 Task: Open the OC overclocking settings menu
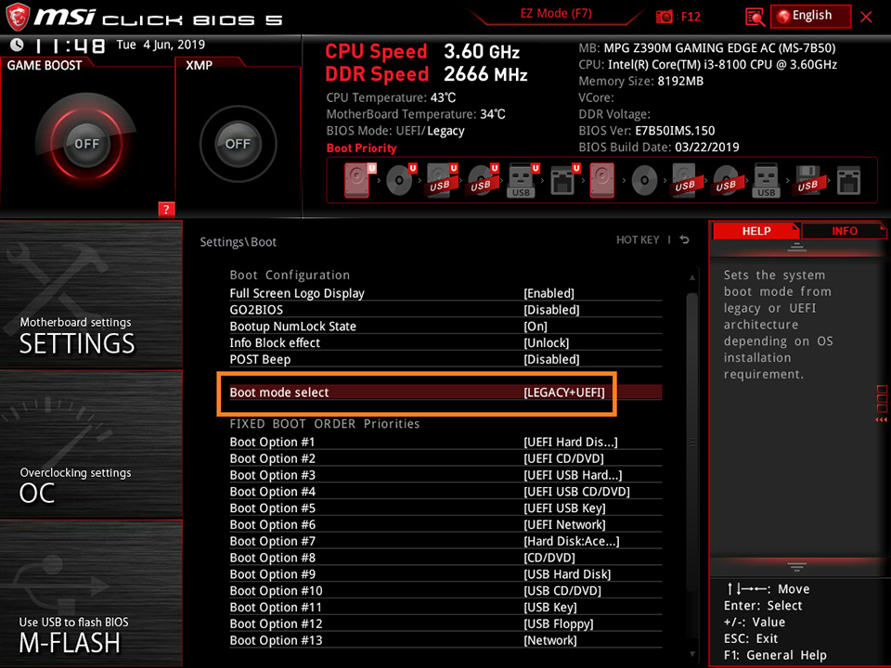(91, 444)
